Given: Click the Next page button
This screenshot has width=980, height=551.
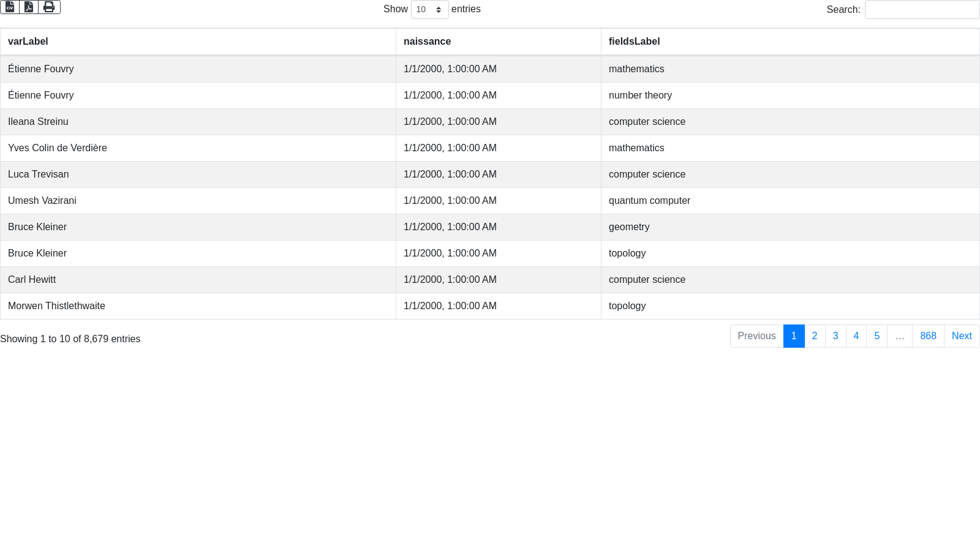Looking at the screenshot, I should (x=962, y=336).
